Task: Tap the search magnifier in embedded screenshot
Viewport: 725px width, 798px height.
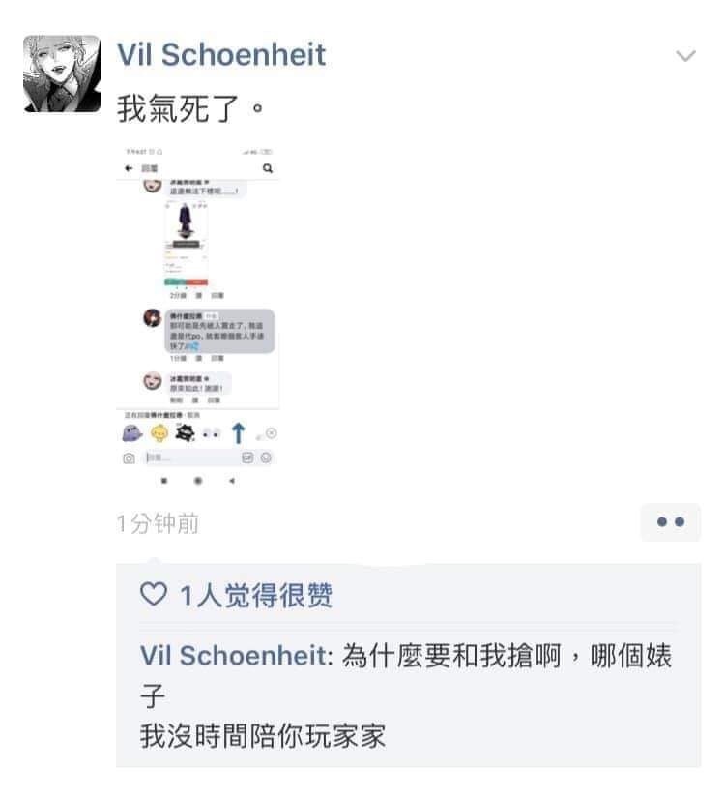Action: pyautogui.click(x=268, y=168)
